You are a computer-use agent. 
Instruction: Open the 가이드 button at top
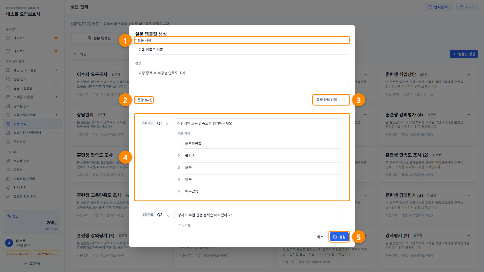[467, 7]
